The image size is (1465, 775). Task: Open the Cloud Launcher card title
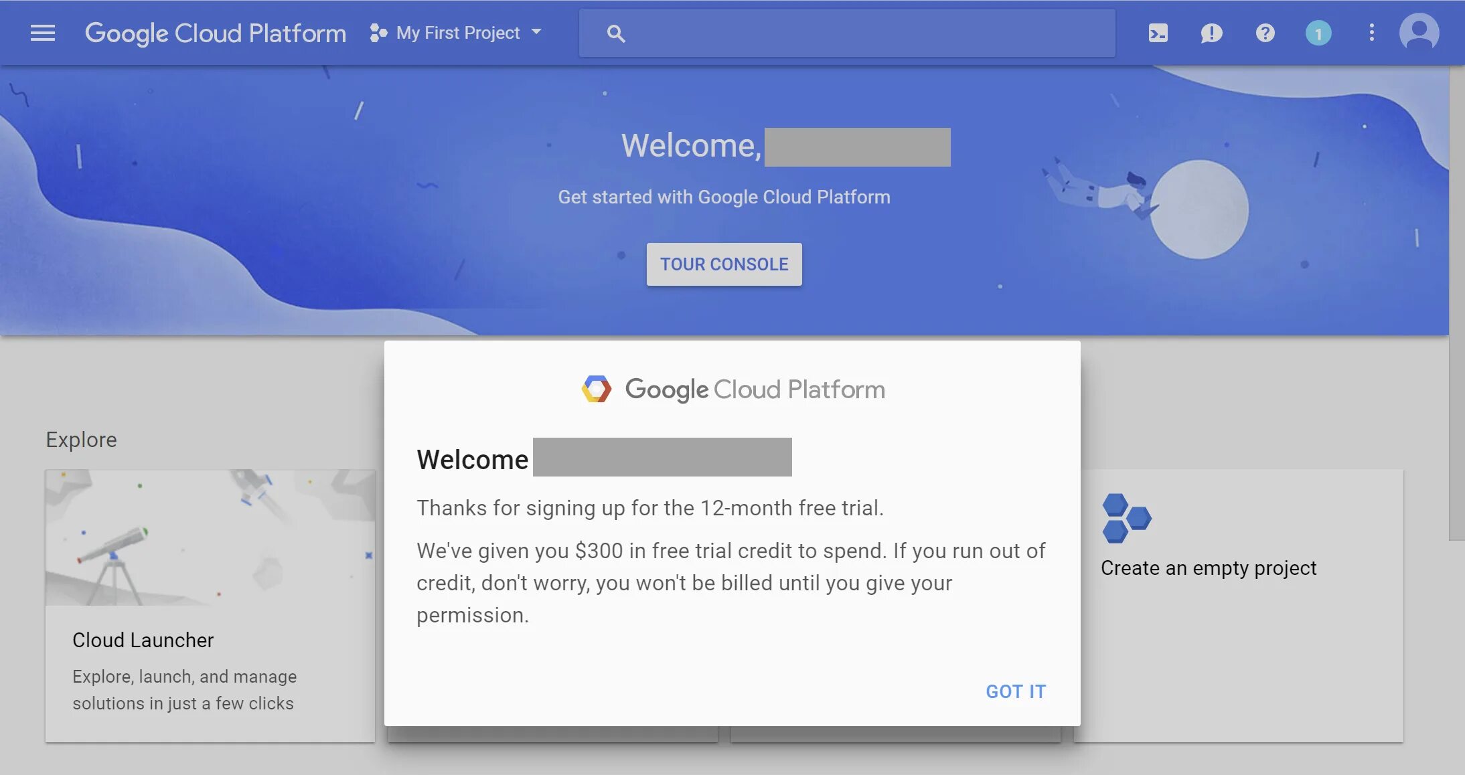143,640
